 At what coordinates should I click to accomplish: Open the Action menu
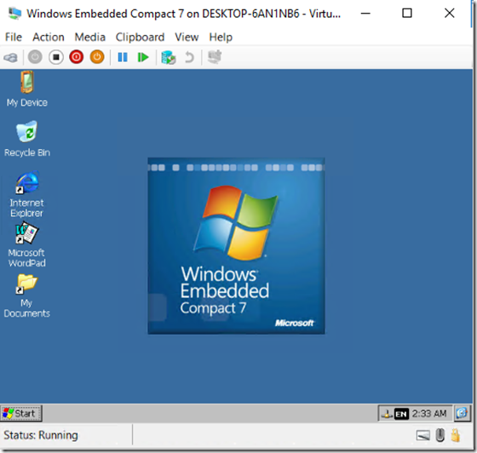click(x=49, y=37)
